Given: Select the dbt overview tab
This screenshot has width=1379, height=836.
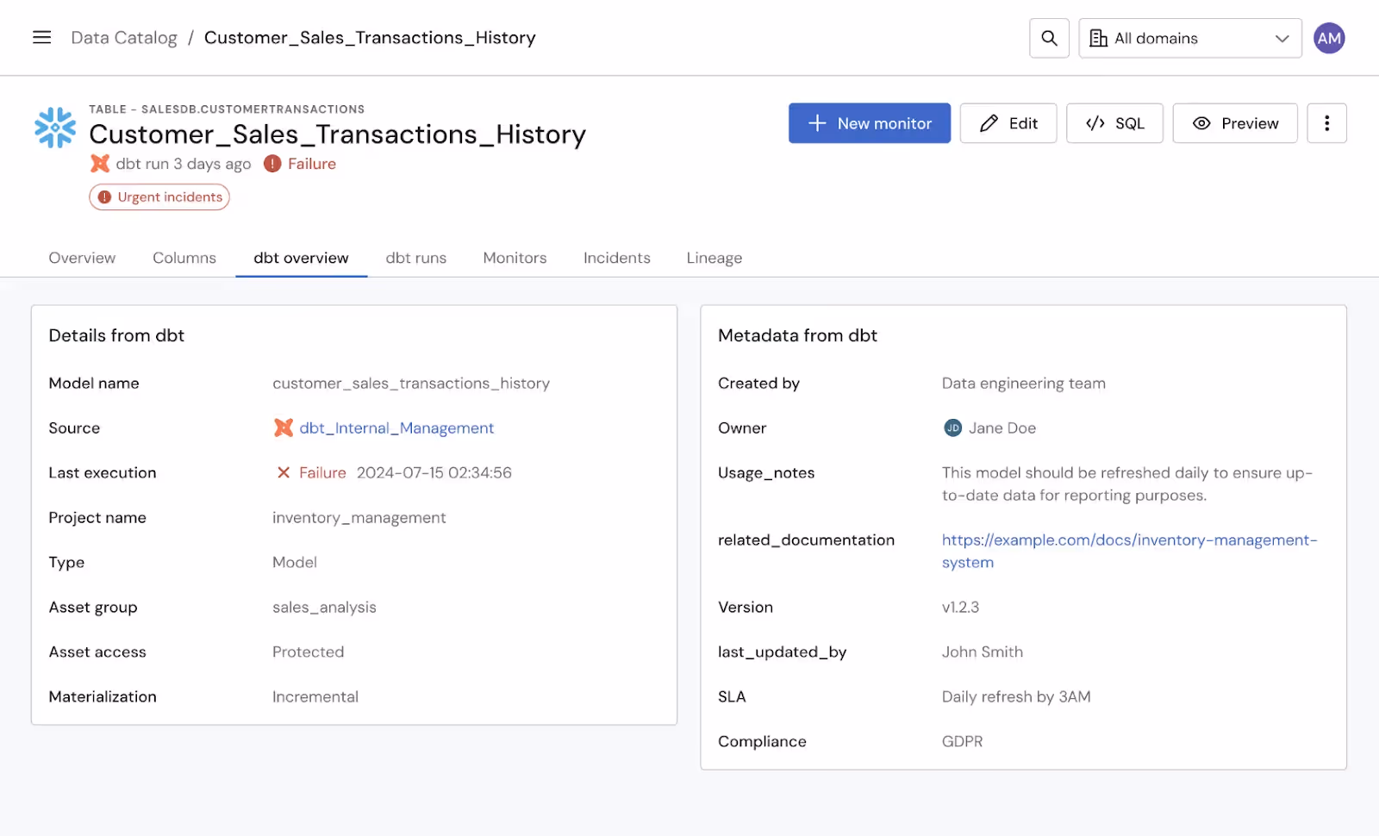Looking at the screenshot, I should coord(301,258).
